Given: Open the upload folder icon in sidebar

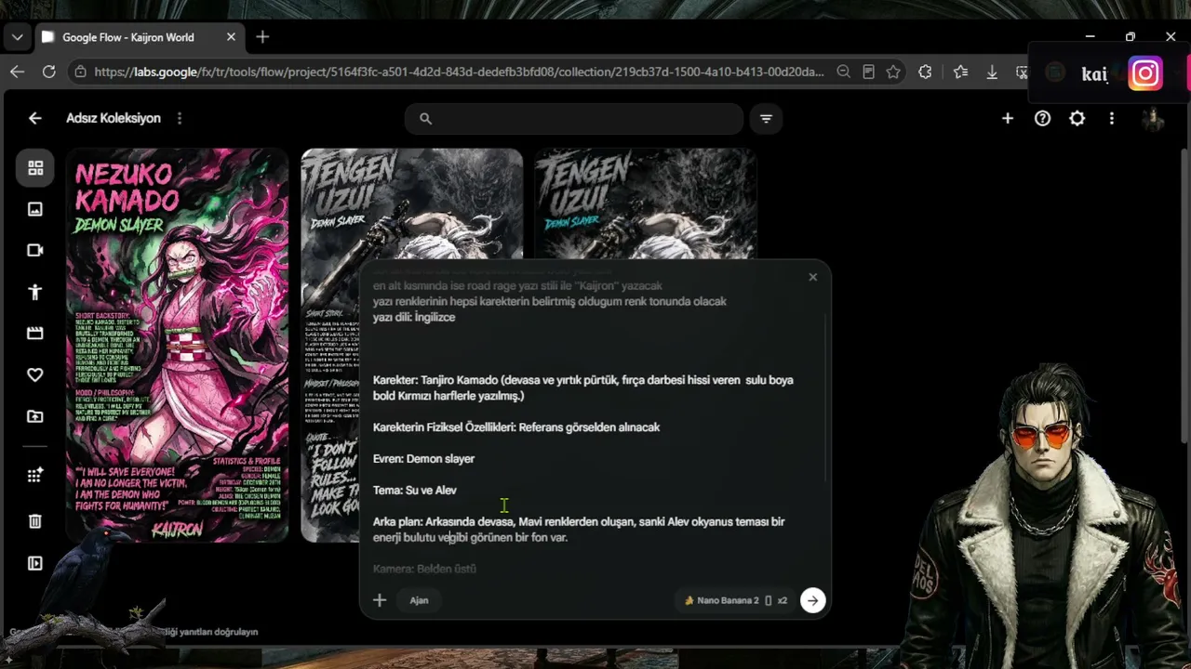Looking at the screenshot, I should pyautogui.click(x=35, y=416).
